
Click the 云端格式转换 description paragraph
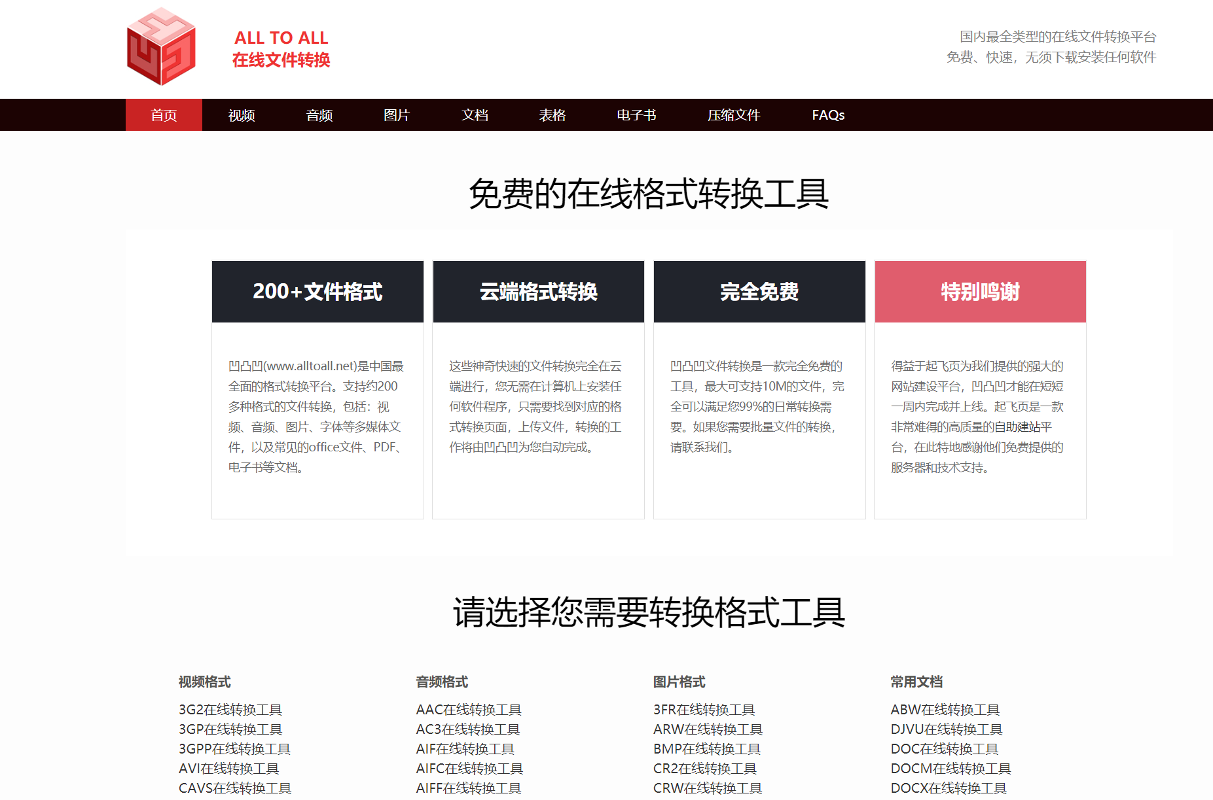[x=537, y=406]
